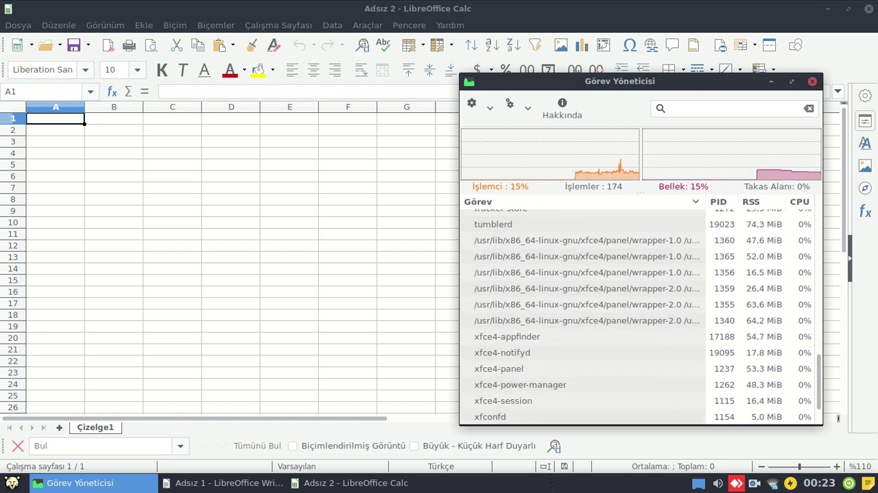
Task: Open the Dosya menu
Action: coord(18,25)
